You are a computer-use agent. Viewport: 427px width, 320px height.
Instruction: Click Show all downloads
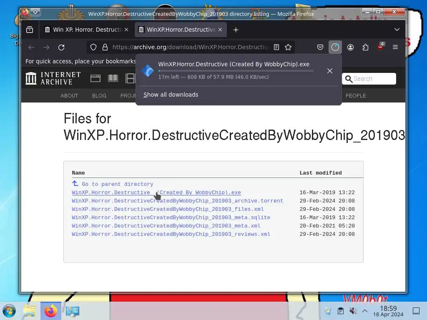[171, 95]
